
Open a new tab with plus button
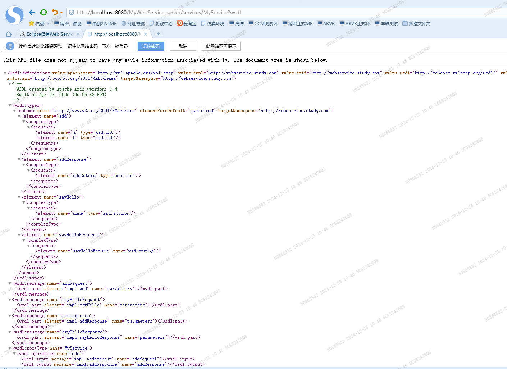click(158, 34)
